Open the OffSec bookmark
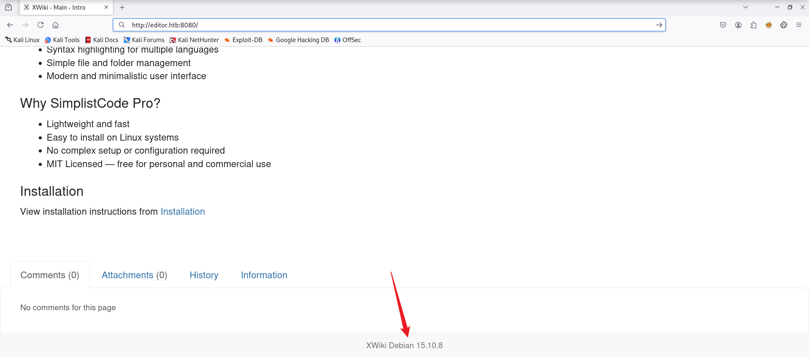Screen dimensions: 809x357 [348, 40]
